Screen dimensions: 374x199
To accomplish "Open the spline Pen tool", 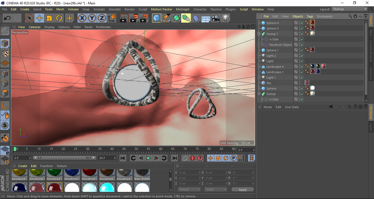I will [166, 18].
